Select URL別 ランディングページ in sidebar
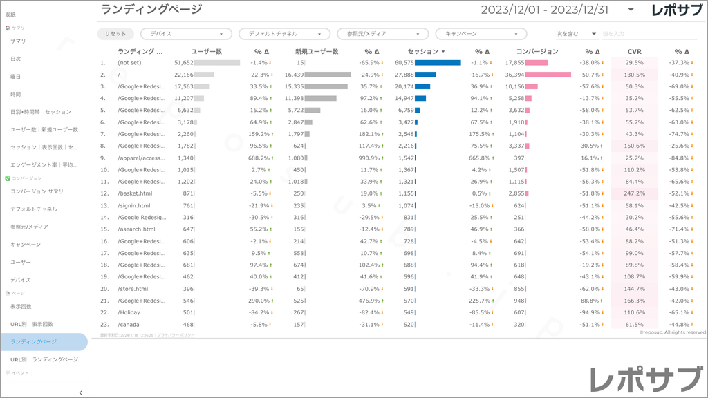The width and height of the screenshot is (708, 398). tap(44, 359)
